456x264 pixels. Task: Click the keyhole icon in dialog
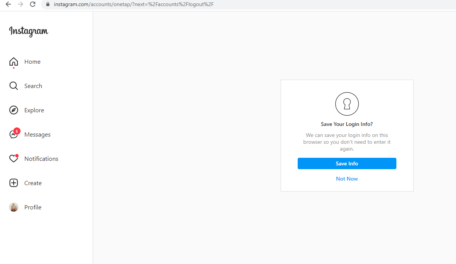347,104
